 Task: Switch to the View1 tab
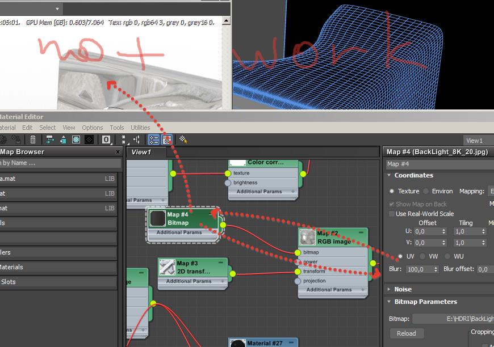pyautogui.click(x=146, y=152)
